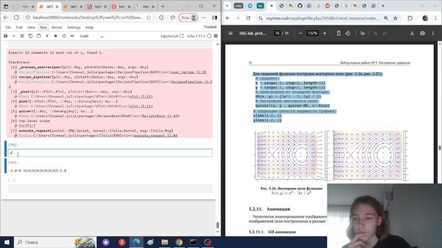The height and width of the screenshot is (248, 442).
Task: Click the Julia 1.11.2 kernel name
Action: [196, 36]
